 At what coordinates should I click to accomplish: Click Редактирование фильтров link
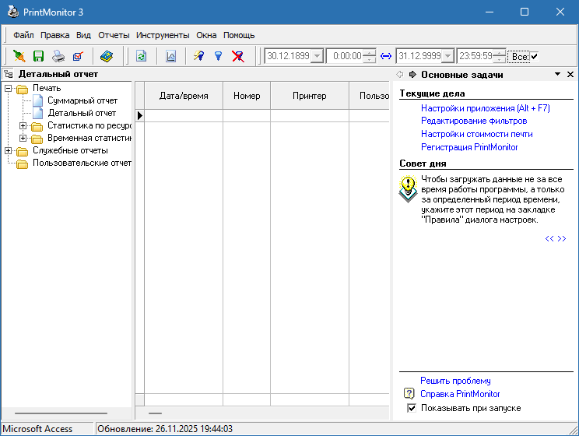[474, 121]
